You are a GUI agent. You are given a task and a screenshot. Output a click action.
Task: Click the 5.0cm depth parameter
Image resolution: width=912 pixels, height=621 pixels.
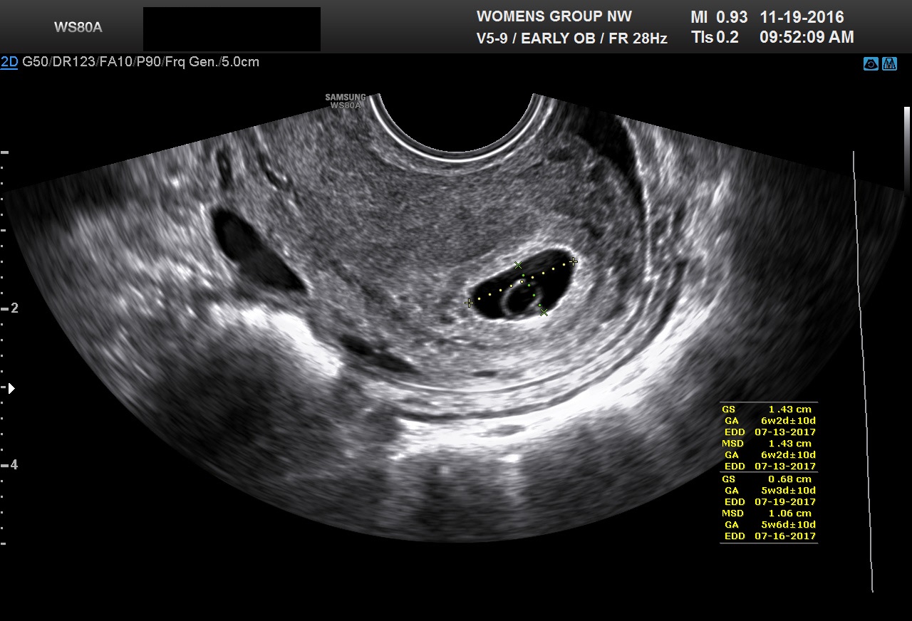click(x=241, y=62)
